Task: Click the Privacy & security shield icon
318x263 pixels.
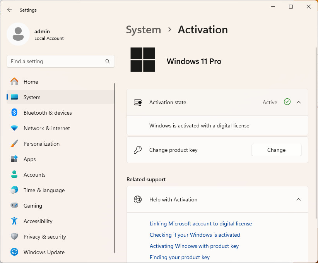Action: pyautogui.click(x=14, y=236)
